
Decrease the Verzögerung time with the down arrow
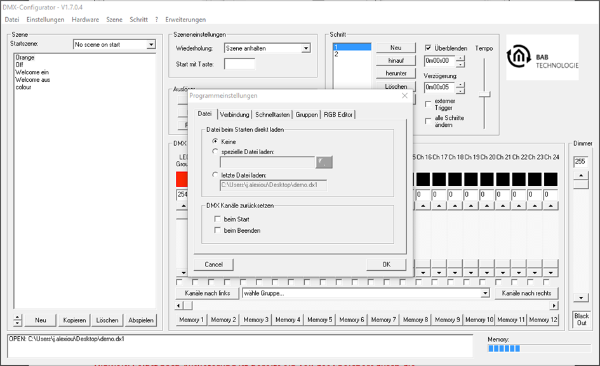pyautogui.click(x=460, y=91)
